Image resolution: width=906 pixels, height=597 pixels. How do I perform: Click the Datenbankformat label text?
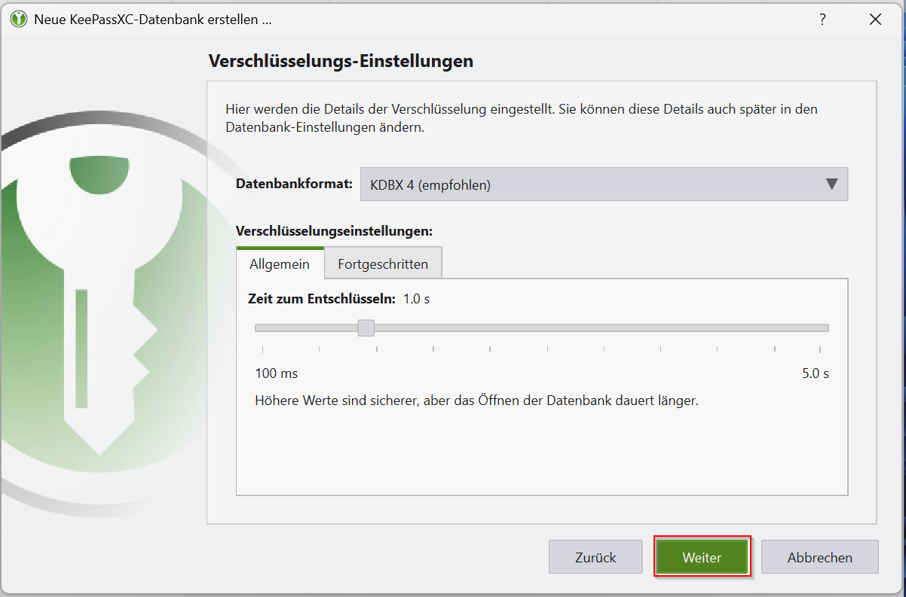coord(294,184)
